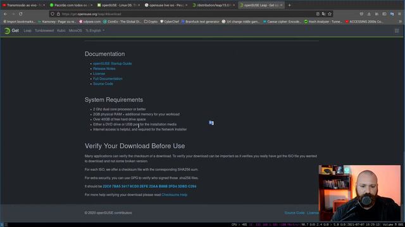Open the Library toolbar button
Screen dimensions: 405x227
coord(377,14)
